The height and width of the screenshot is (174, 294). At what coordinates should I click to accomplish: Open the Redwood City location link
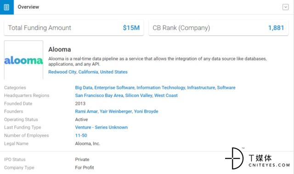click(x=62, y=72)
